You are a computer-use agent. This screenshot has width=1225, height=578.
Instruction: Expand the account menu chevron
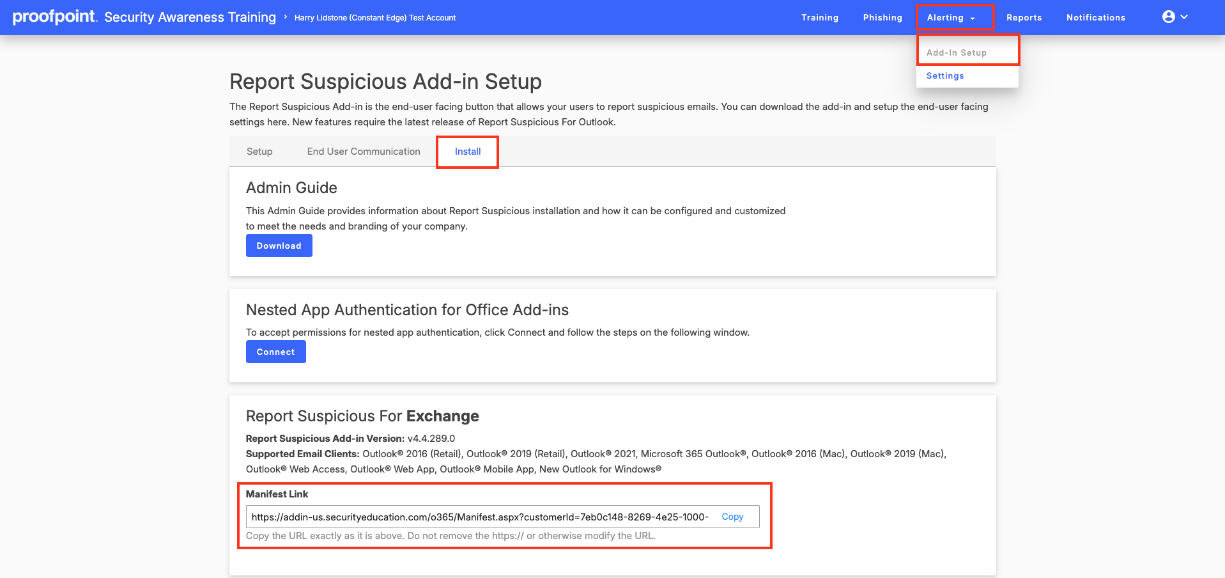(x=1184, y=17)
